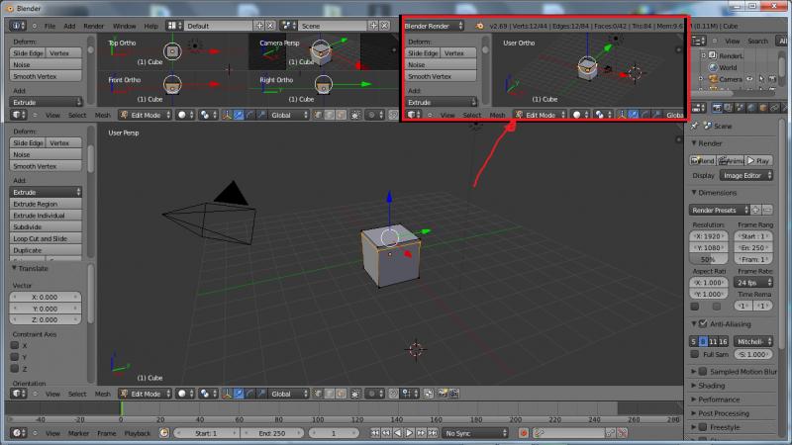This screenshot has width=792, height=445.
Task: Toggle the Anti-Aliasing checkbox
Action: click(x=703, y=324)
